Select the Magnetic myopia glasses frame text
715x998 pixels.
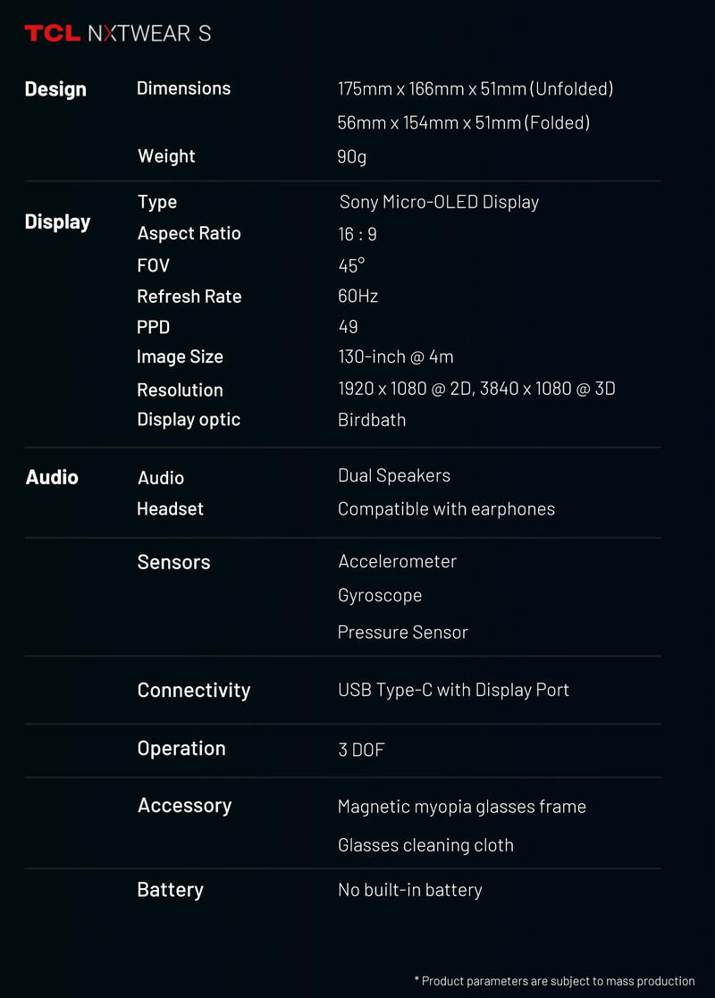pyautogui.click(x=461, y=807)
